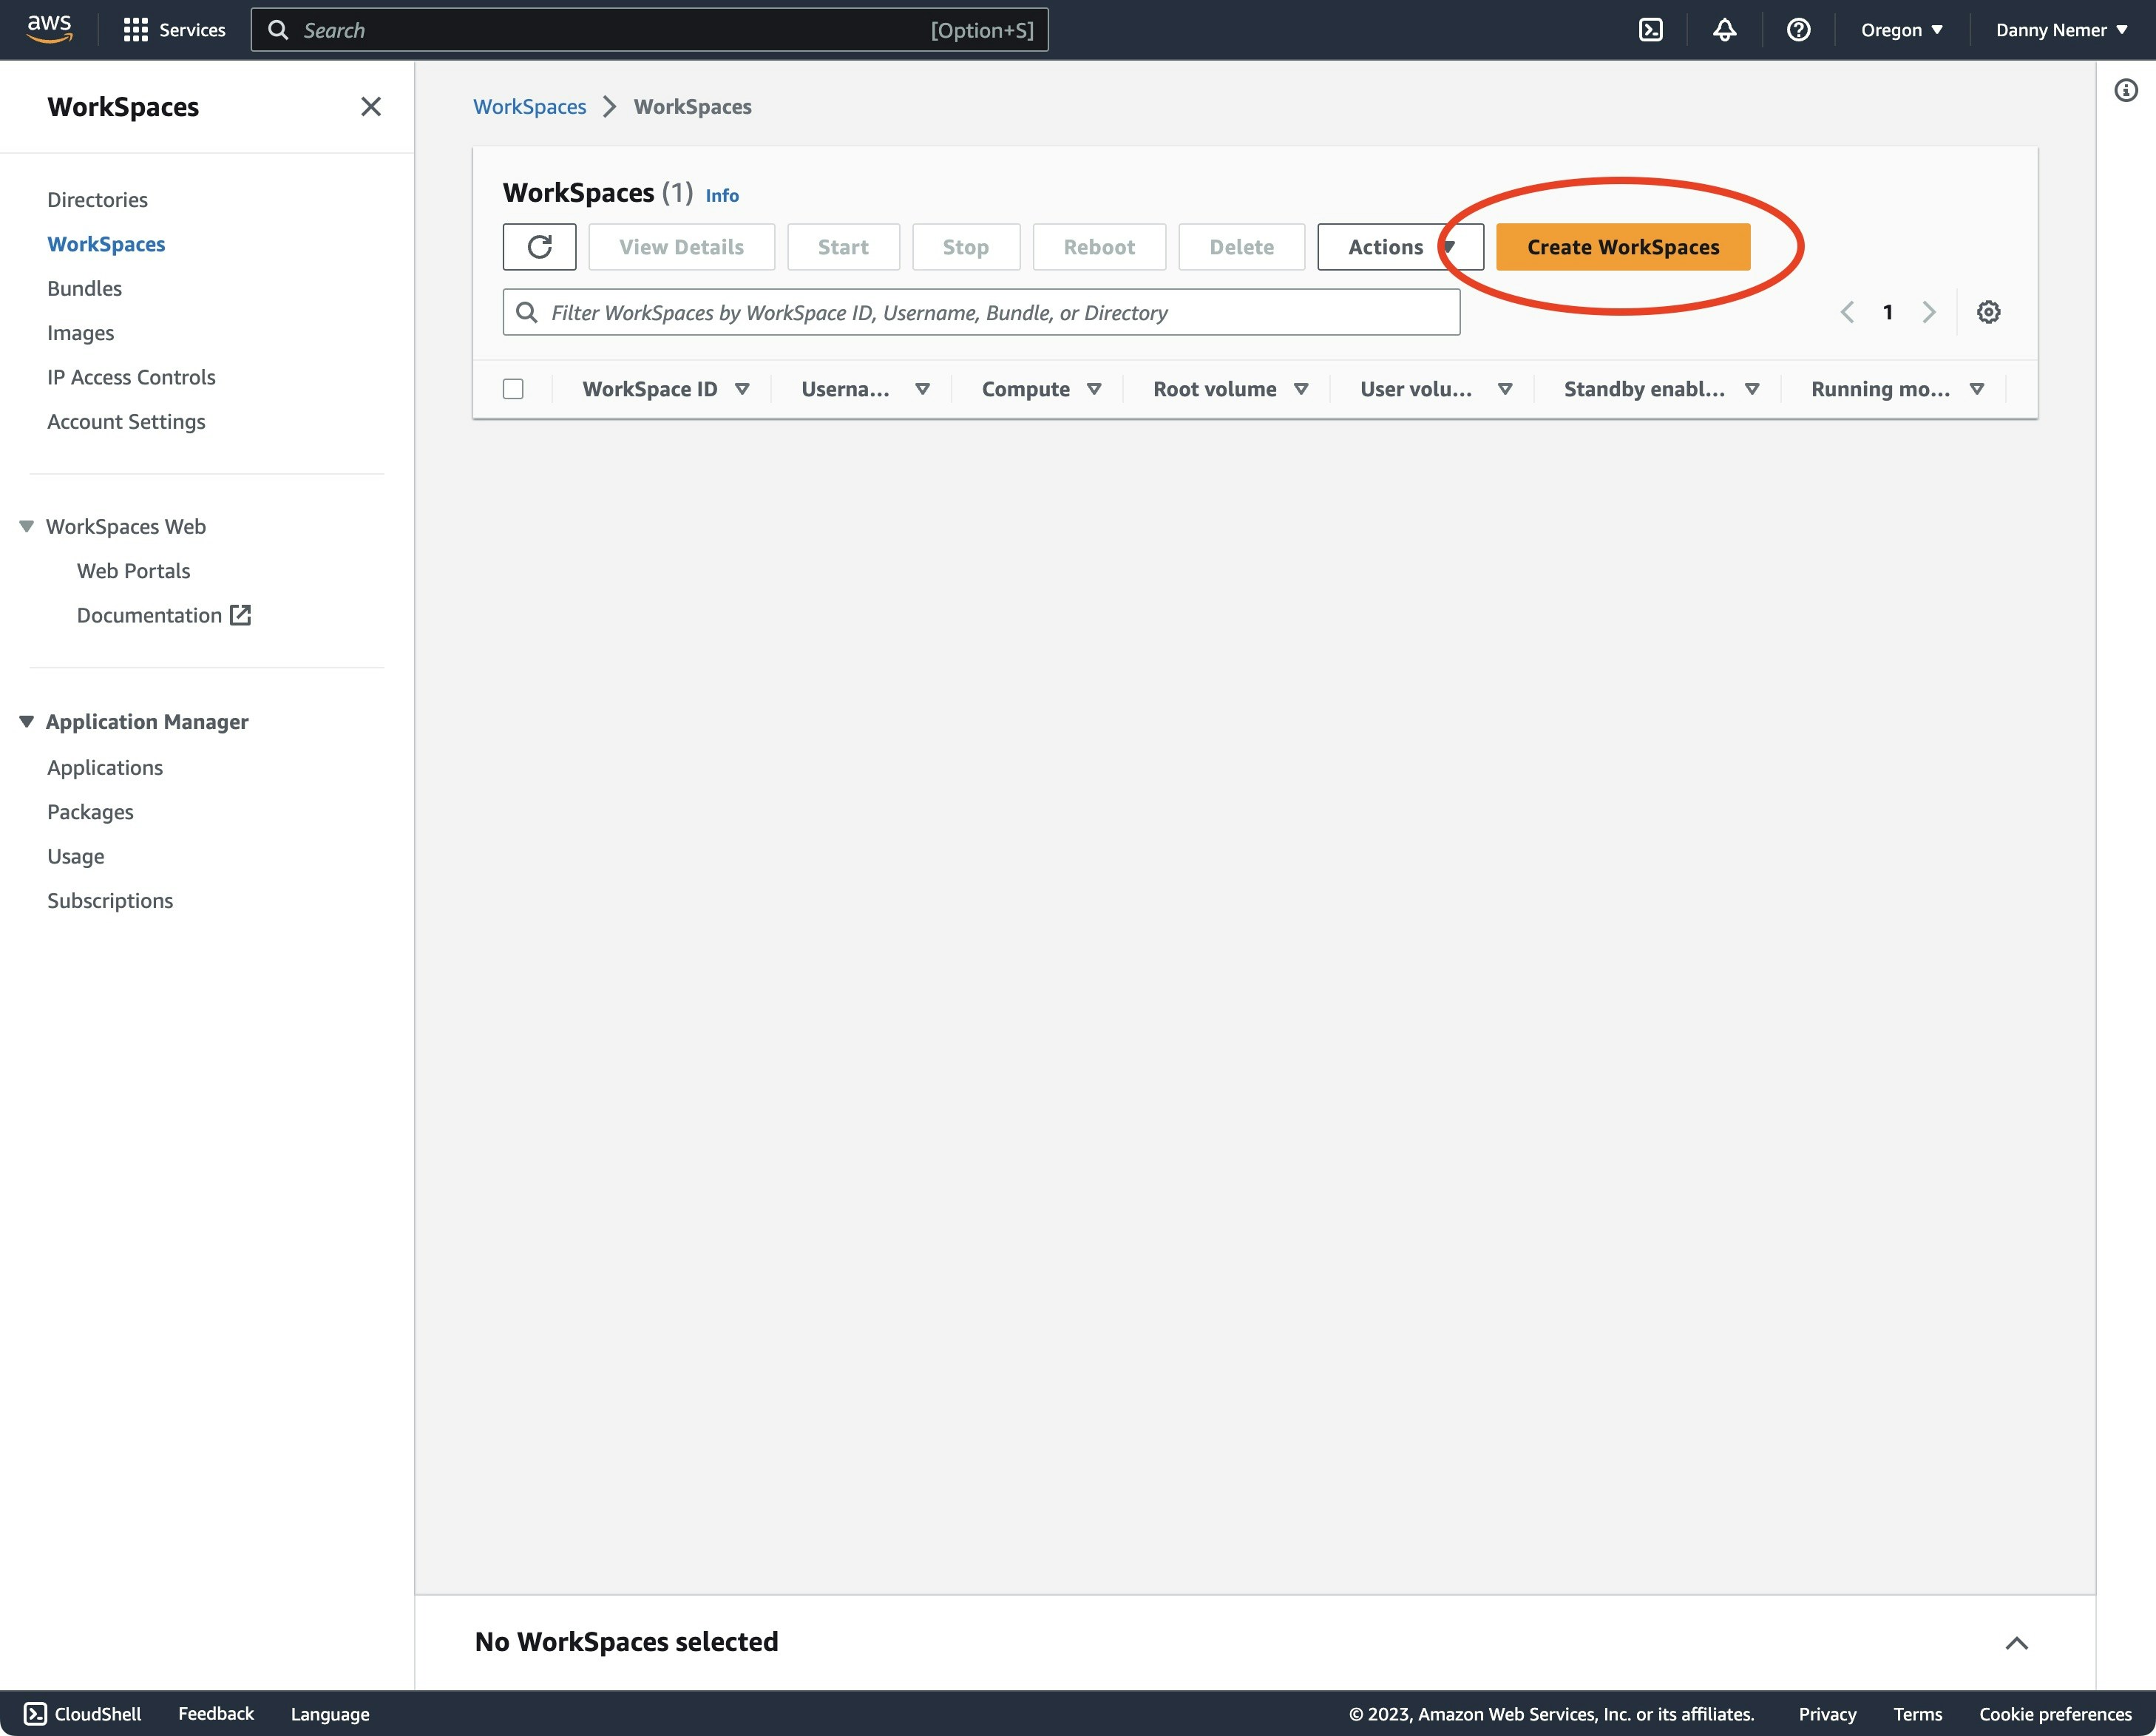2156x1736 pixels.
Task: Open Usage in Application Manager
Action: 76,856
